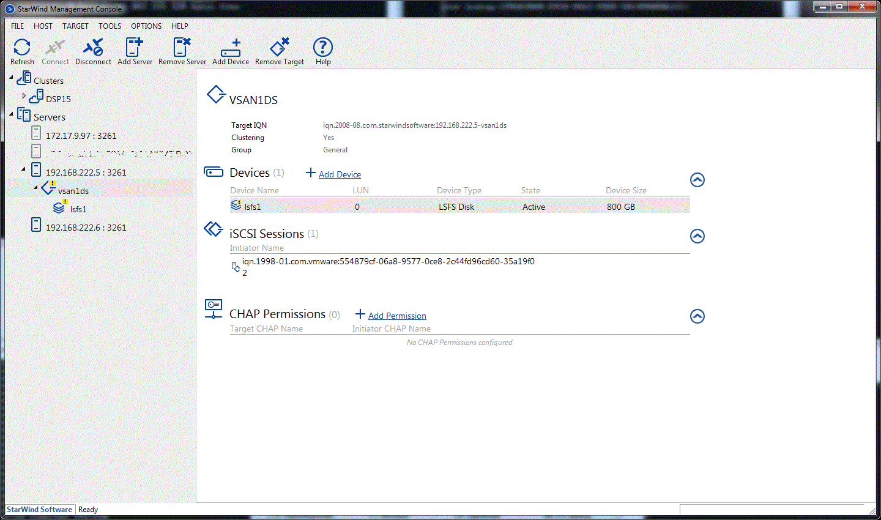Click the VMware initiator session icon
This screenshot has height=520, width=881.
point(236,267)
